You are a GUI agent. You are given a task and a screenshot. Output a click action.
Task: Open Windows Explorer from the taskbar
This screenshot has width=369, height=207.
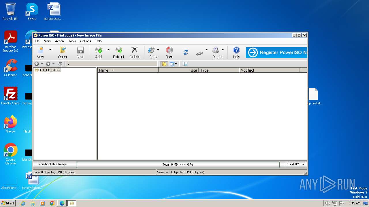pyautogui.click(x=33, y=203)
